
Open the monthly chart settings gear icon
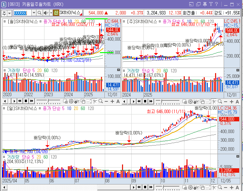(x=71, y=101)
